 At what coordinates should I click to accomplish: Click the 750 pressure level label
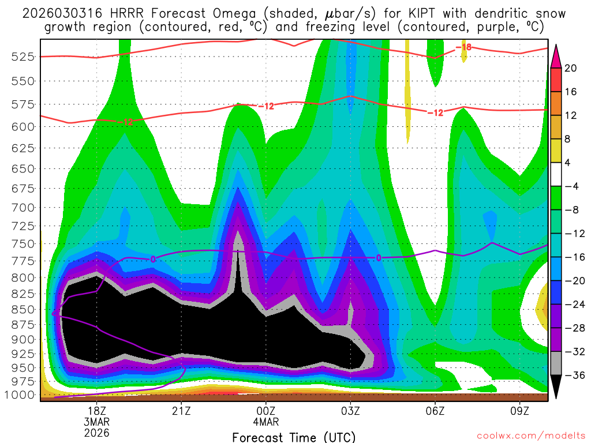[23, 244]
